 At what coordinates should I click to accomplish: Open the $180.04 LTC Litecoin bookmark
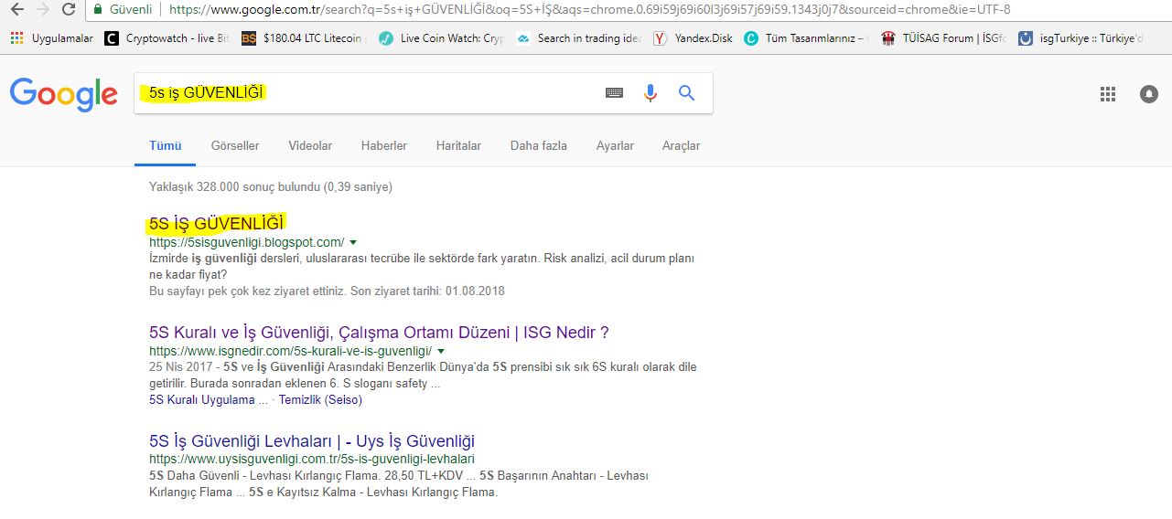click(x=304, y=38)
